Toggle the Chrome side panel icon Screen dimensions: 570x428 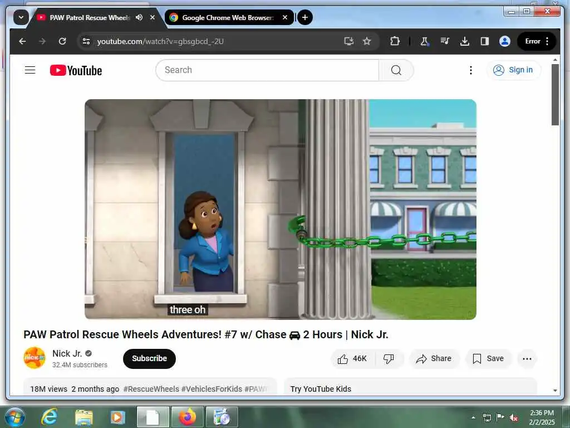point(485,41)
